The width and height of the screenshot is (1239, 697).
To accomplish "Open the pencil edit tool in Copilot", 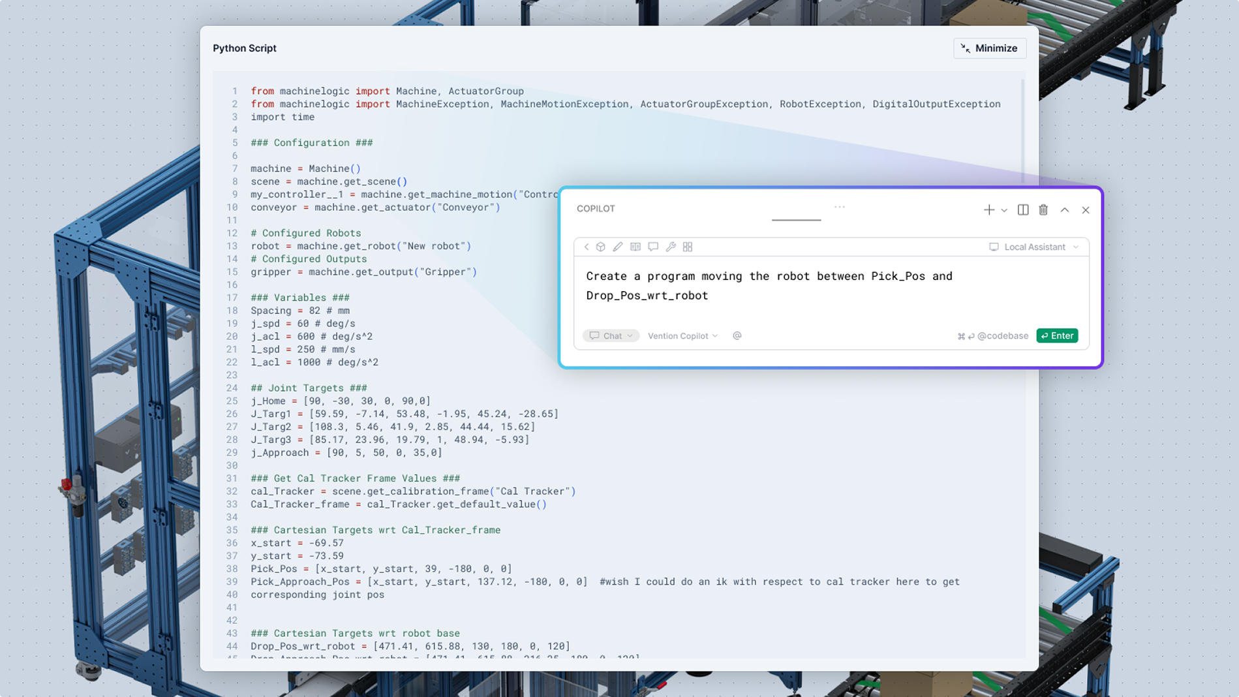I will [618, 247].
